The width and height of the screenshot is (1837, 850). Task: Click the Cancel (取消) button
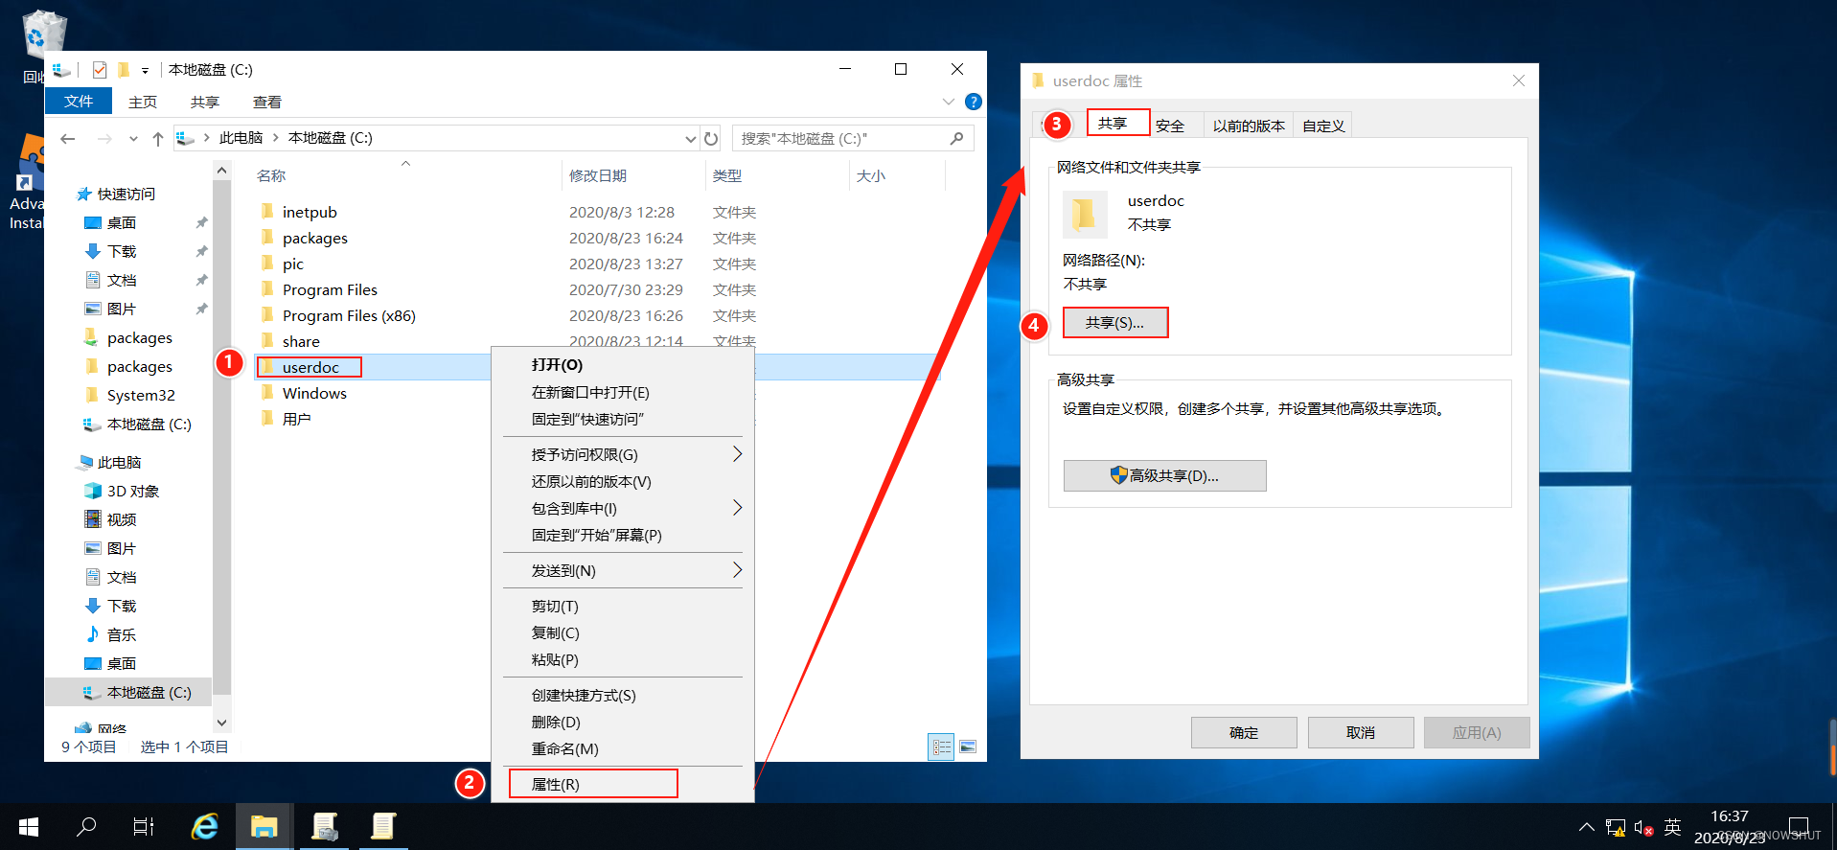pos(1361,732)
